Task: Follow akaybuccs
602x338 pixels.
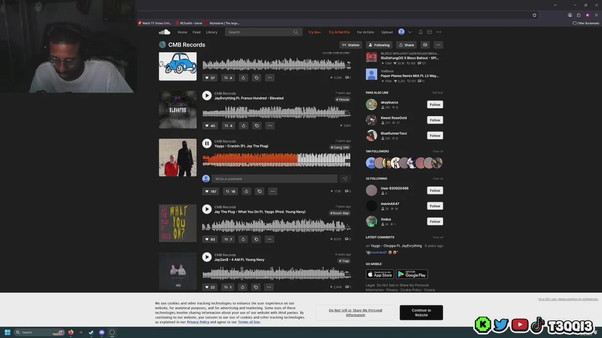Action: click(x=435, y=105)
